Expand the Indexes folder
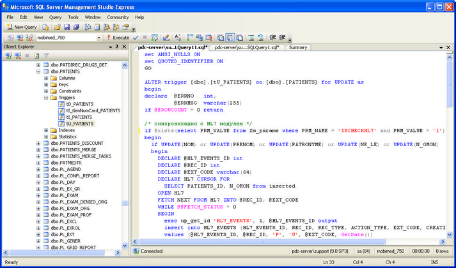456x268 pixels. click(46, 130)
